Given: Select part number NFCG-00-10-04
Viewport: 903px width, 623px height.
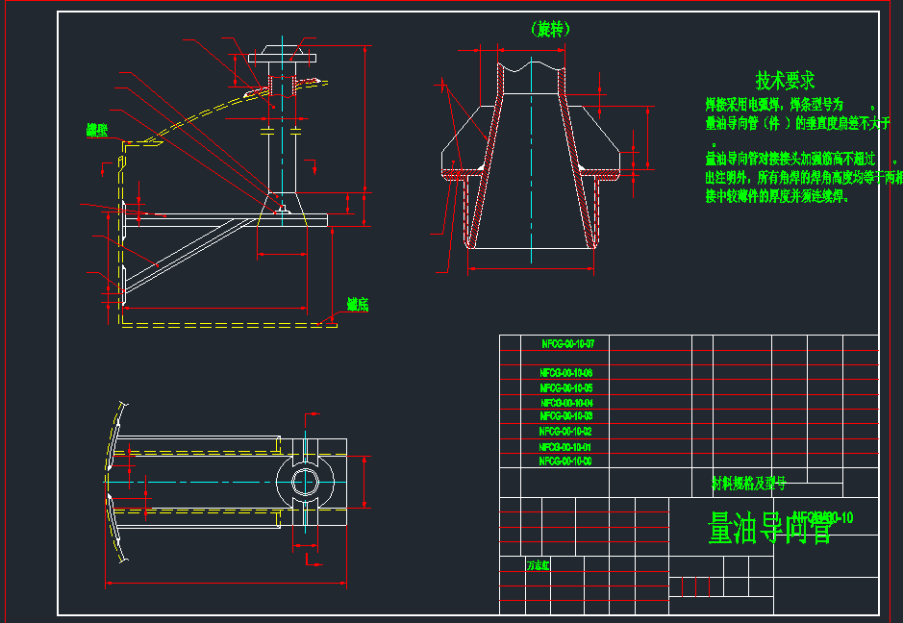Looking at the screenshot, I should coord(566,403).
